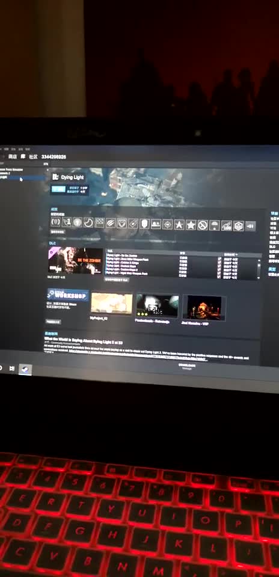Toggle checkbox for third DLC row
The image size is (279, 577).
[219, 266]
